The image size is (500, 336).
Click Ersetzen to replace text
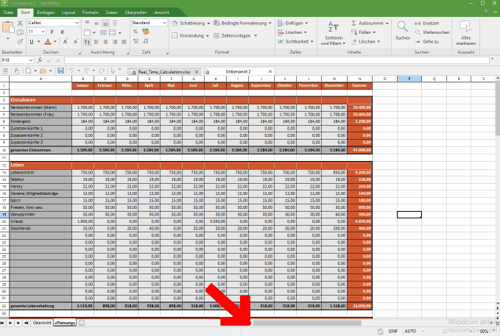pyautogui.click(x=426, y=24)
